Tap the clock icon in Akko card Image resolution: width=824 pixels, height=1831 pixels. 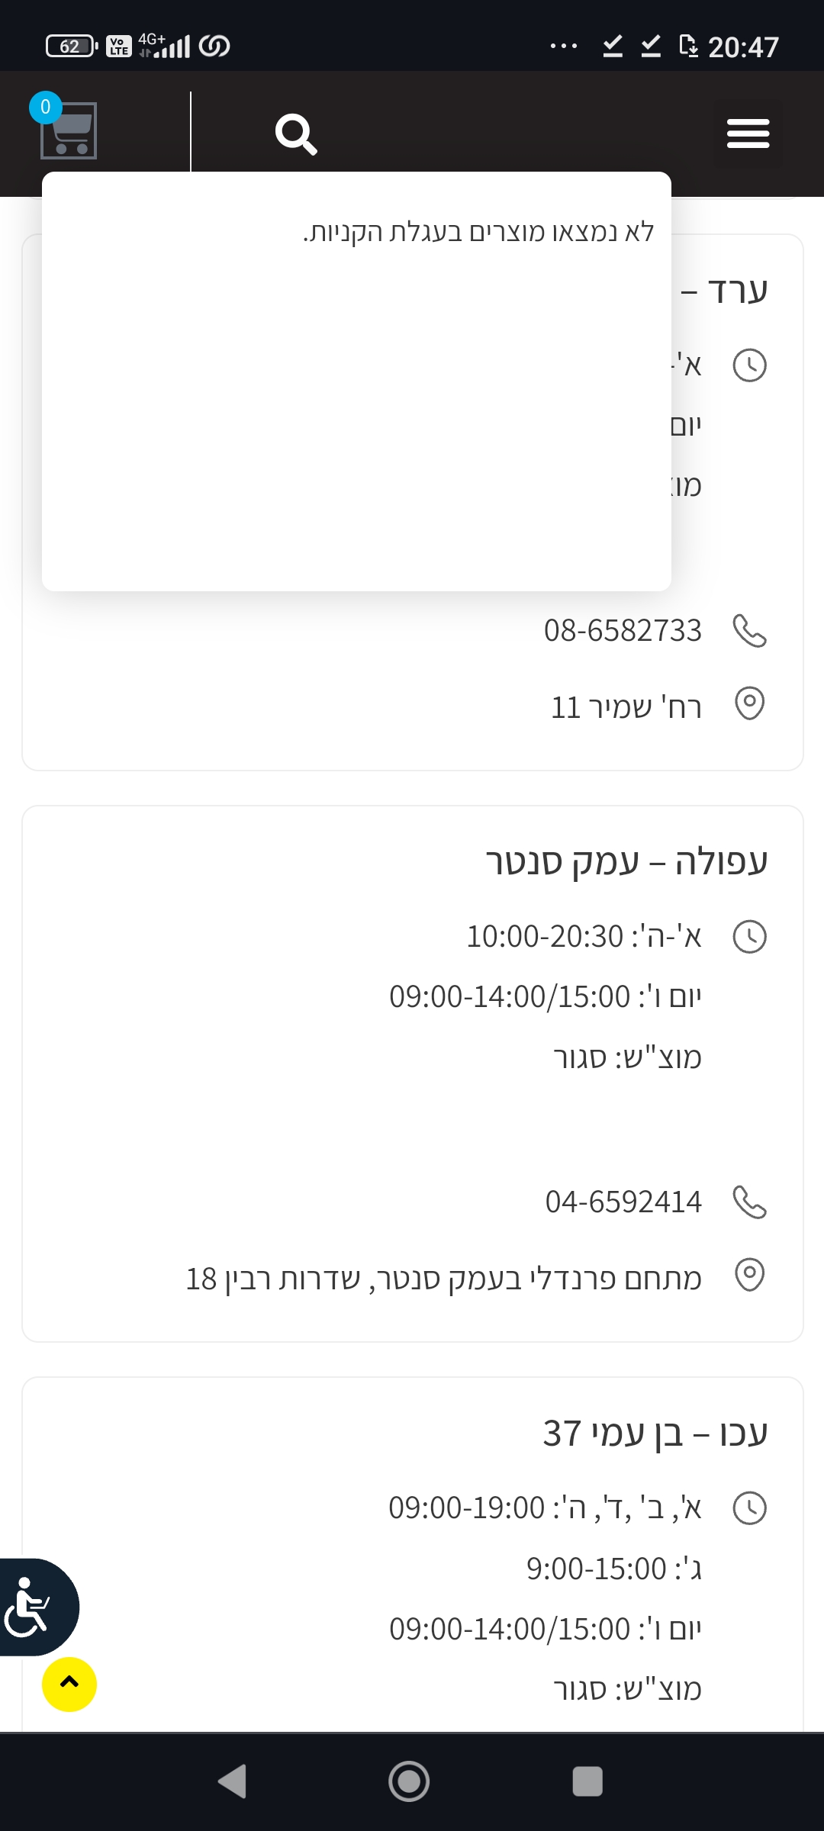click(x=749, y=1508)
